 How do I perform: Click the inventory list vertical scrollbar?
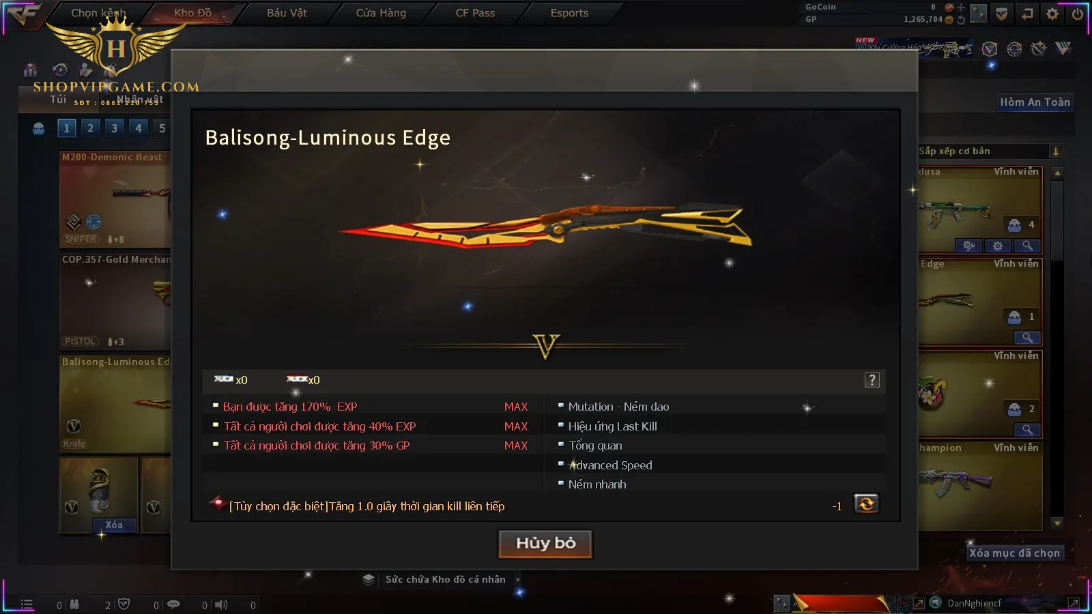pyautogui.click(x=1057, y=348)
